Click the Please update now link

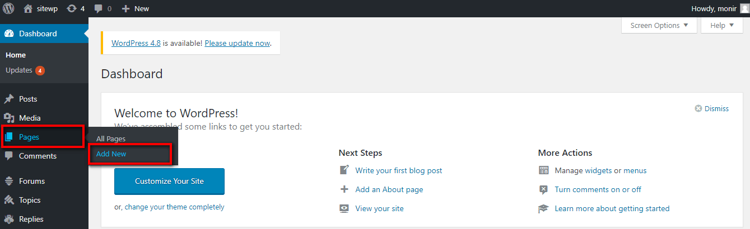pos(237,43)
